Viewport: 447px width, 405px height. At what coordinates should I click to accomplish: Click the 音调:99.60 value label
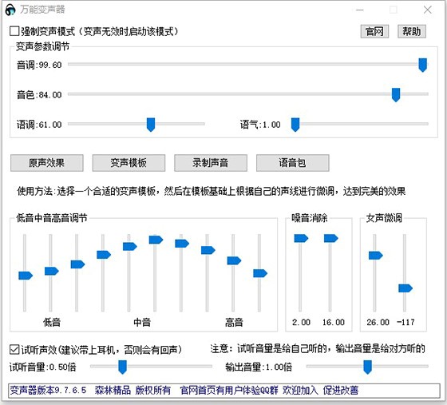pos(39,65)
